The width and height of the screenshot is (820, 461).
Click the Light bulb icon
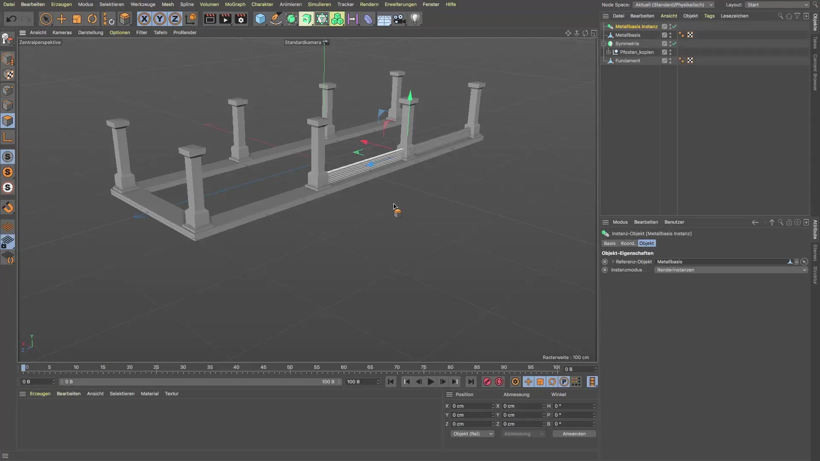click(x=415, y=19)
